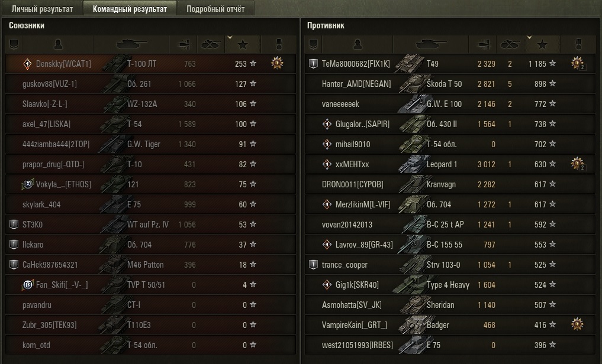The height and width of the screenshot is (364, 602).
Task: Sort allies by medal achievements column
Action: point(279,44)
